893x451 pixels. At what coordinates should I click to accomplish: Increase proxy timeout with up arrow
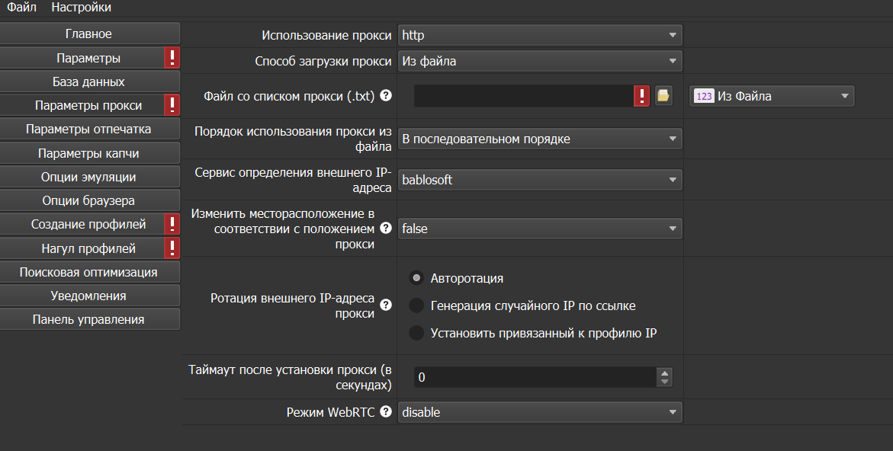(665, 373)
